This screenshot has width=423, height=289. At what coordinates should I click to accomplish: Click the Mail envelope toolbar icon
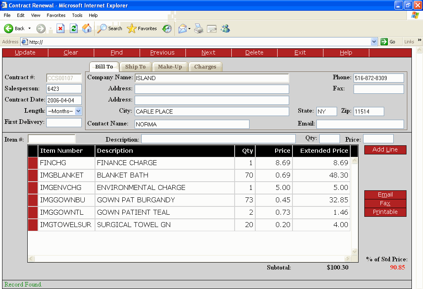(x=182, y=28)
